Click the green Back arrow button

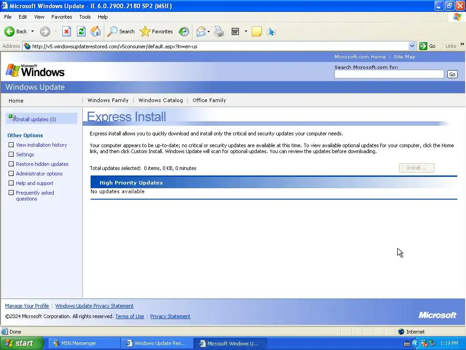10,31
